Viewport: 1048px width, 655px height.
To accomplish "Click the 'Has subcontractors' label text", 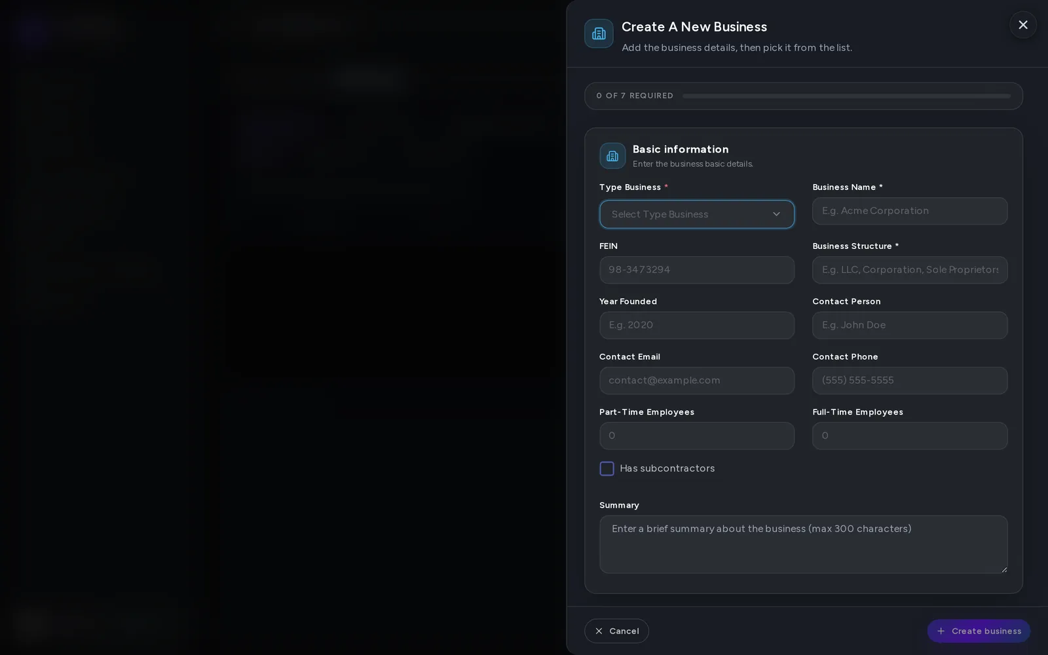I will coord(667,468).
